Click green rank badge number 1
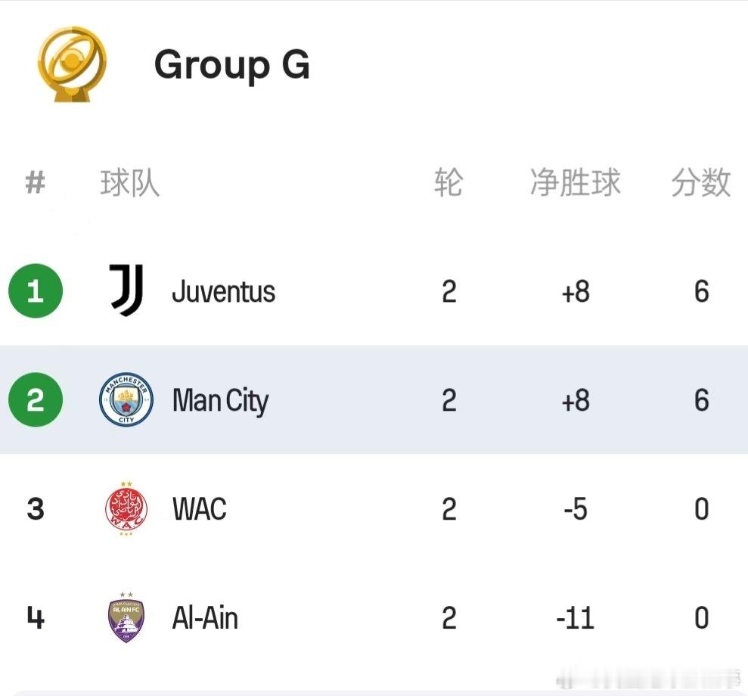 click(x=36, y=291)
